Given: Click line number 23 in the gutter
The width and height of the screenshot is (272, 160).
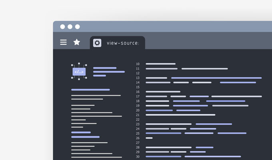Looking at the screenshot, I should (x=138, y=124).
